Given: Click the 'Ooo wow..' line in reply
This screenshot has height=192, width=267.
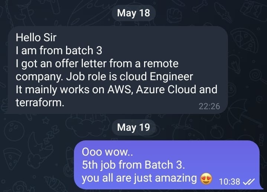Looking at the screenshot, I should coord(107,152).
